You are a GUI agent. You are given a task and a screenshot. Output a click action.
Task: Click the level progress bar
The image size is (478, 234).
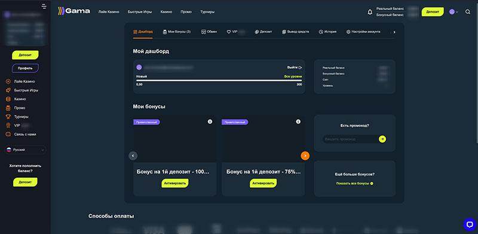219,80
